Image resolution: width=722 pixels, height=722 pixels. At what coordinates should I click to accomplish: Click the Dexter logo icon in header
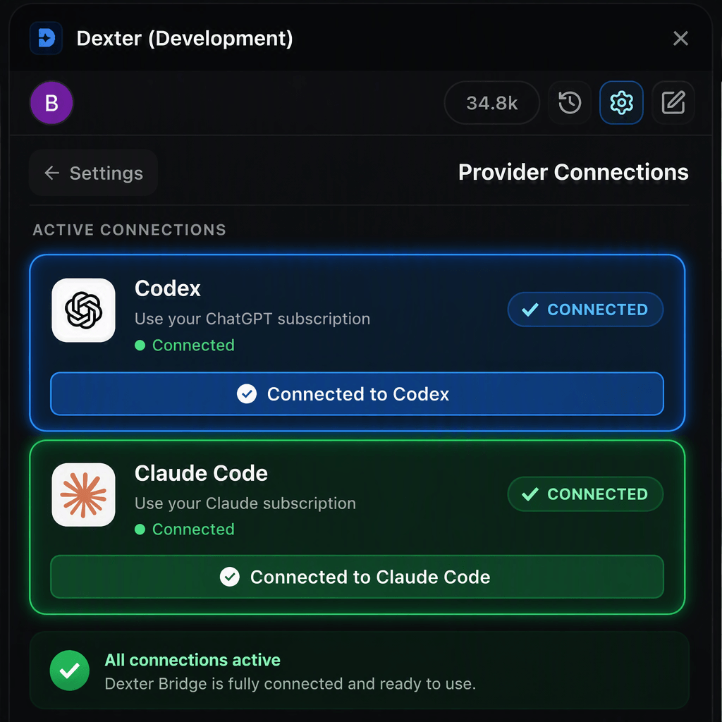(x=46, y=38)
